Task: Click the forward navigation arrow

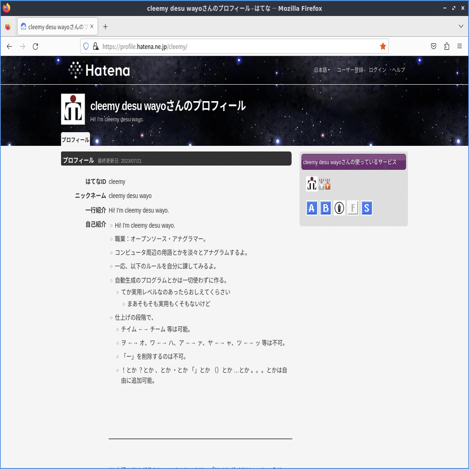Action: pos(23,47)
